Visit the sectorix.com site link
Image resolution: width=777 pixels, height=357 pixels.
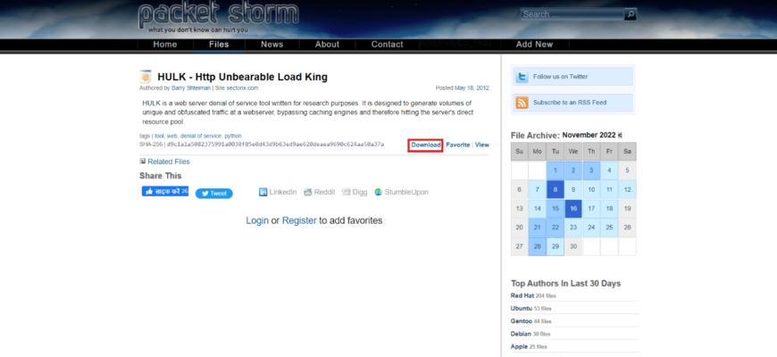point(242,88)
